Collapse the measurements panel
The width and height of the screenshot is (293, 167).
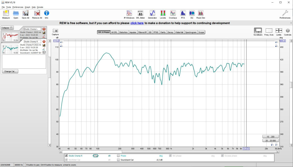[x=7, y=28]
